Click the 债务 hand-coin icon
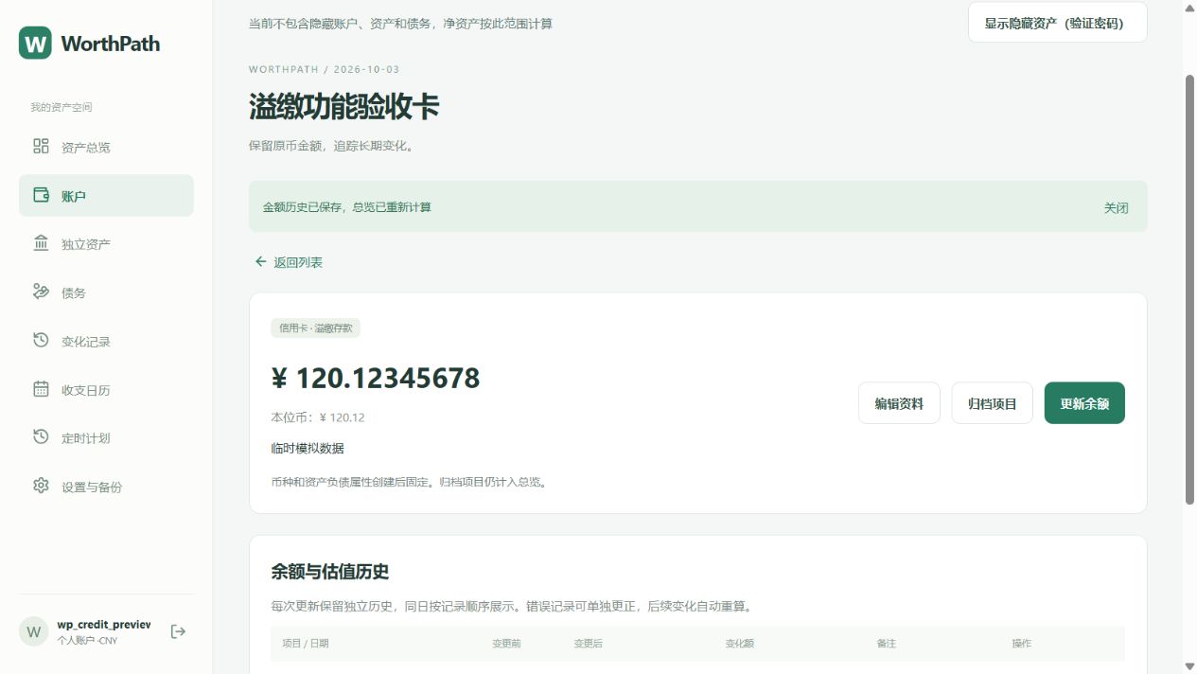The height and width of the screenshot is (674, 1197). 41,292
